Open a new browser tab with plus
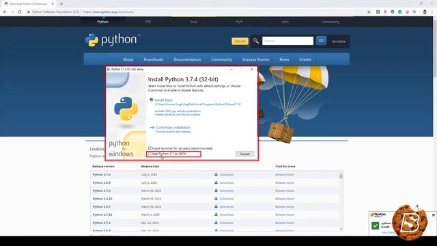Image resolution: width=437 pixels, height=246 pixels. pos(61,4)
